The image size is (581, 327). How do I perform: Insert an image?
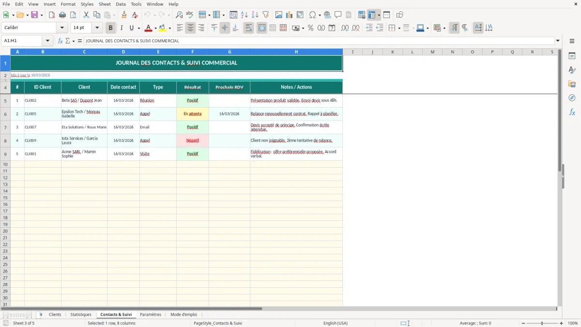click(279, 15)
